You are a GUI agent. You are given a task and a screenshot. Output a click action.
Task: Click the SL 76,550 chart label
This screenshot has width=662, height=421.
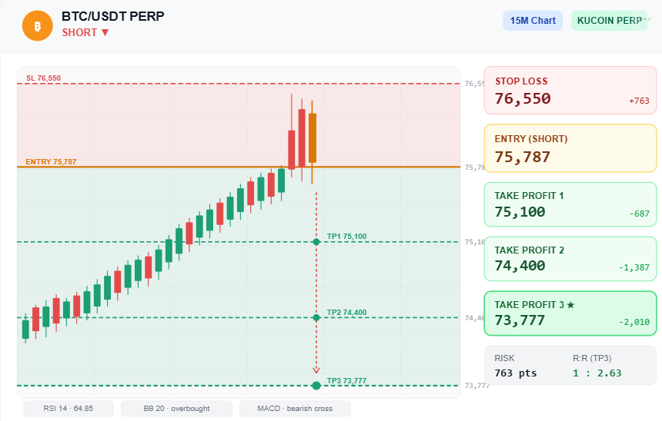pyautogui.click(x=43, y=78)
